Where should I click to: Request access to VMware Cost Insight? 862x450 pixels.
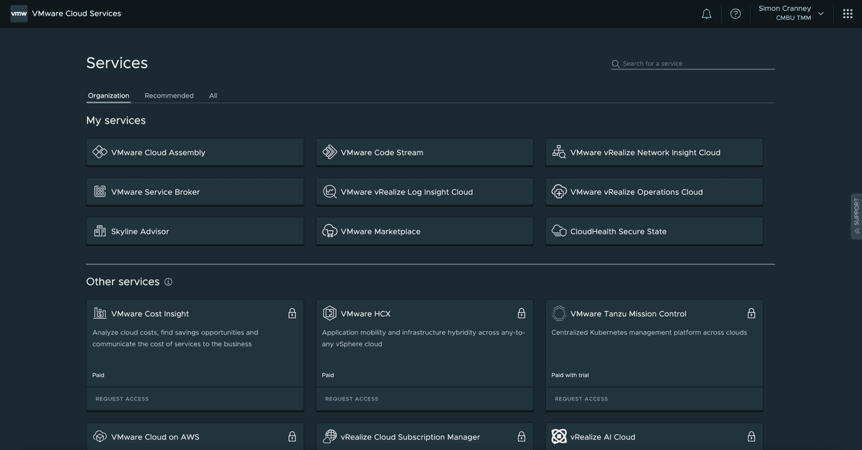122,399
